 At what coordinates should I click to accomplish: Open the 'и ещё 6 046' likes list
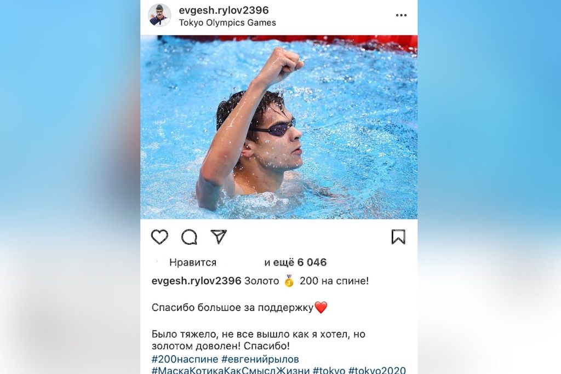[x=295, y=262]
